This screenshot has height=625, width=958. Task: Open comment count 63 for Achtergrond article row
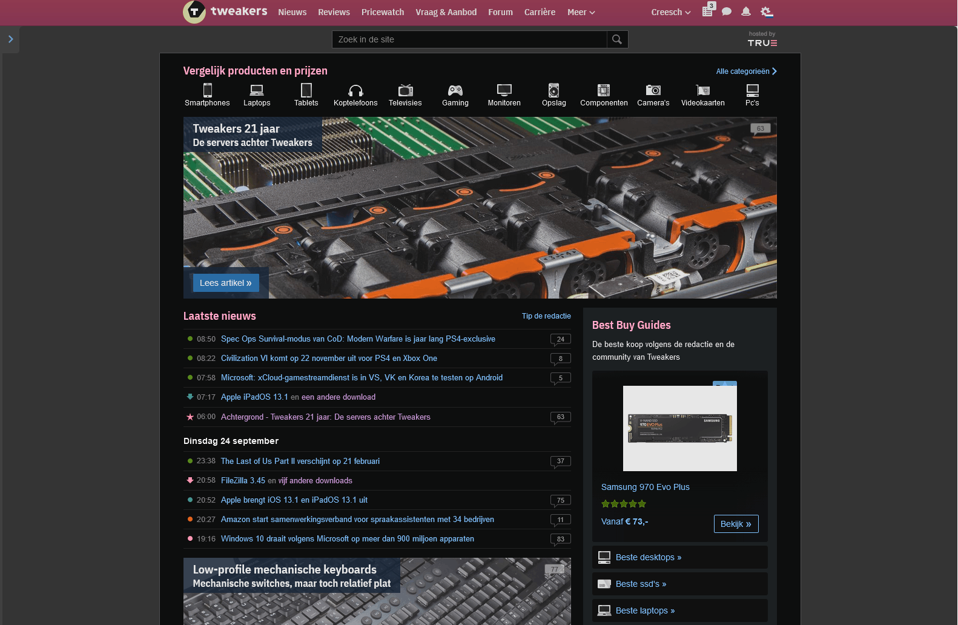click(561, 417)
